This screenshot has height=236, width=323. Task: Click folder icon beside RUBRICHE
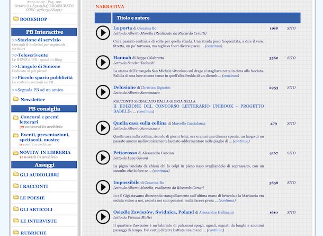[16, 232]
